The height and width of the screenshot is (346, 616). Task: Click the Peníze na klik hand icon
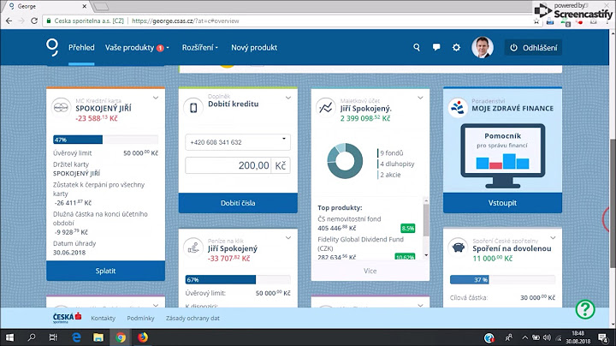point(193,248)
